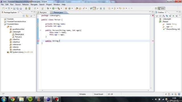The height and width of the screenshot is (102, 182).
Task: Toggle Show Whitespace Characters icon
Action: [x=104, y=8]
